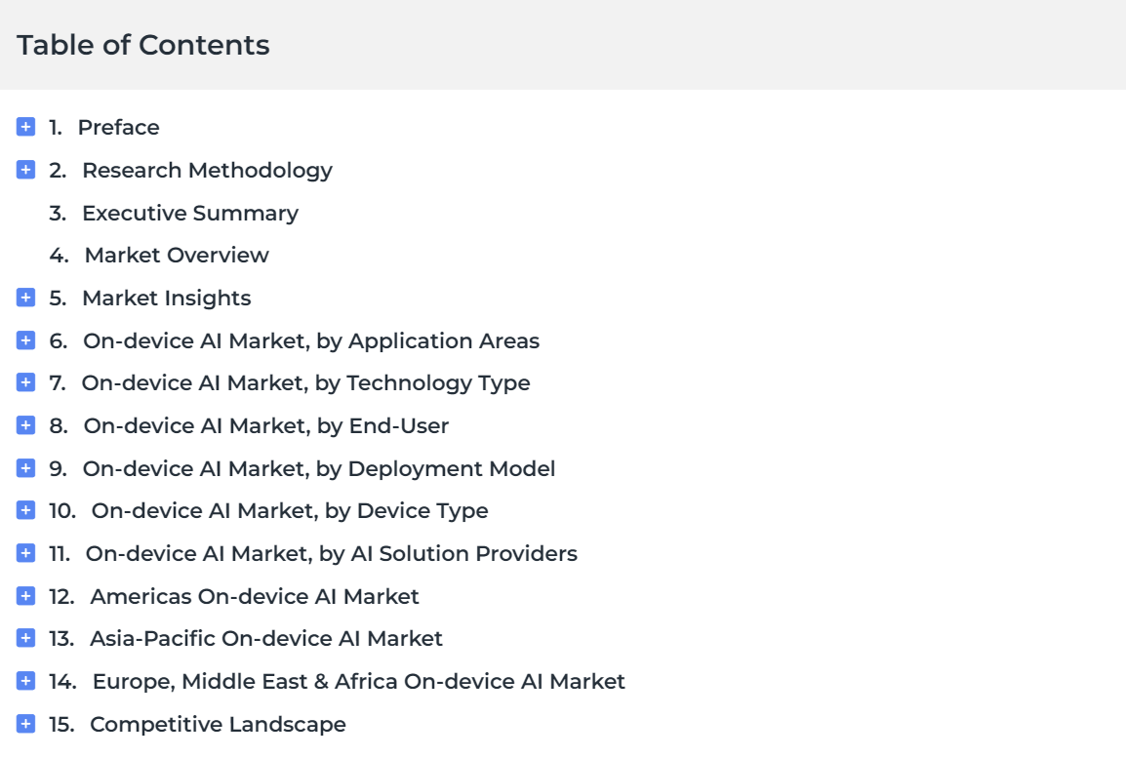Click the Market Insights title text
The image size is (1126, 758).
166,298
